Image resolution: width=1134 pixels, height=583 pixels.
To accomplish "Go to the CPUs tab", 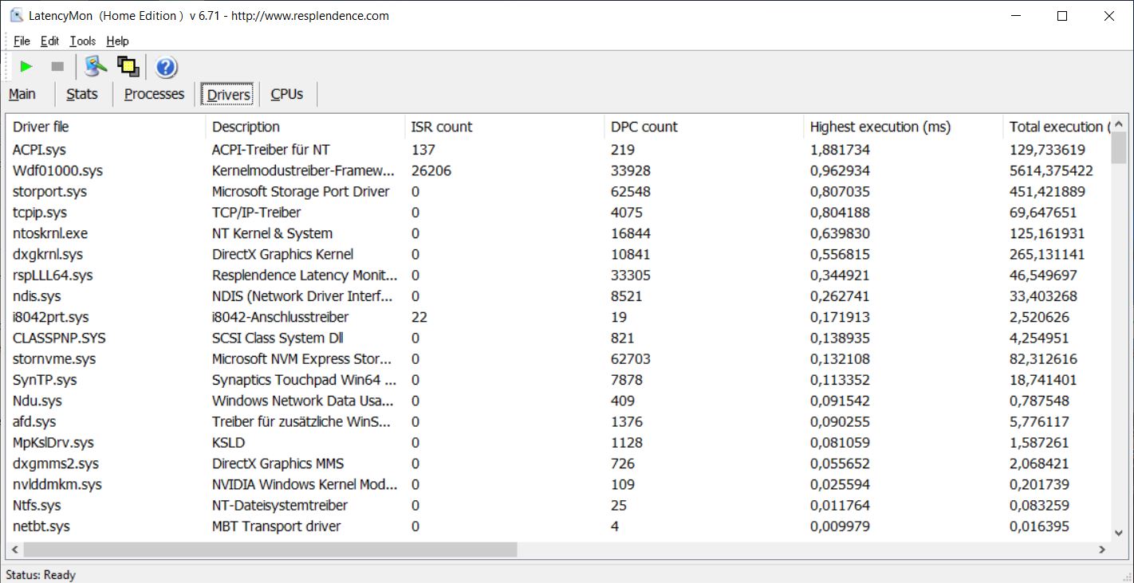I will click(287, 94).
